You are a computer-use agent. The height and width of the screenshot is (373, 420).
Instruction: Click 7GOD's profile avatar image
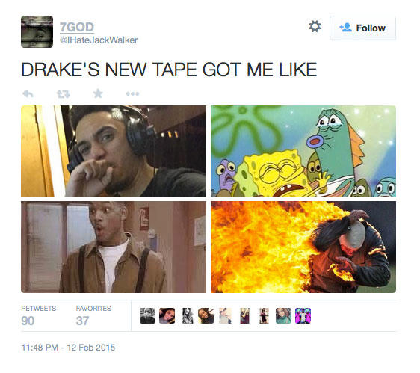pyautogui.click(x=37, y=31)
